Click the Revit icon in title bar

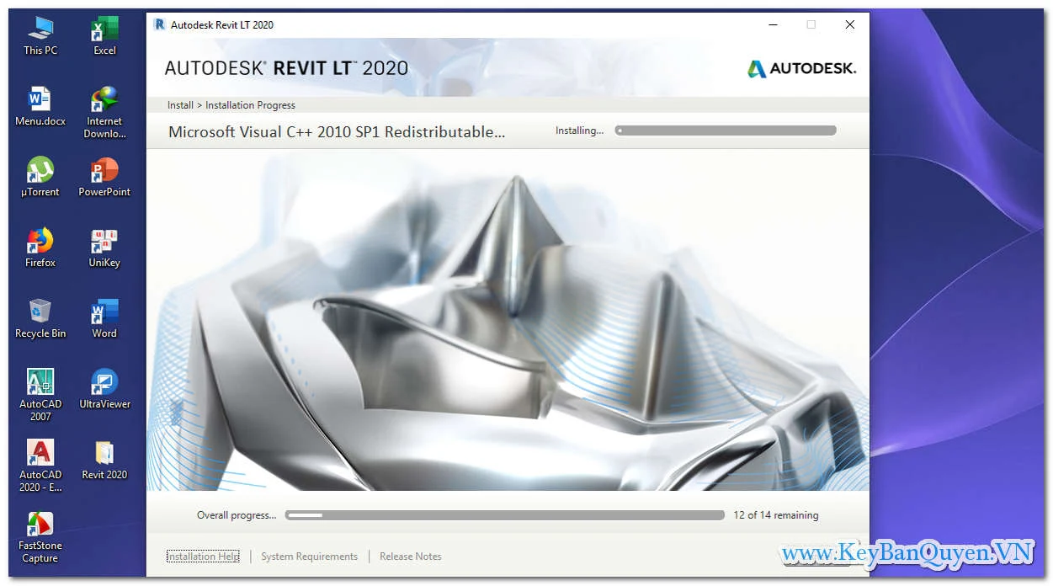point(160,24)
